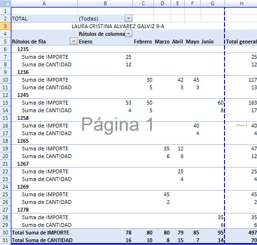Click row label 1267
The width and height of the screenshot is (257, 245).
click(x=23, y=164)
